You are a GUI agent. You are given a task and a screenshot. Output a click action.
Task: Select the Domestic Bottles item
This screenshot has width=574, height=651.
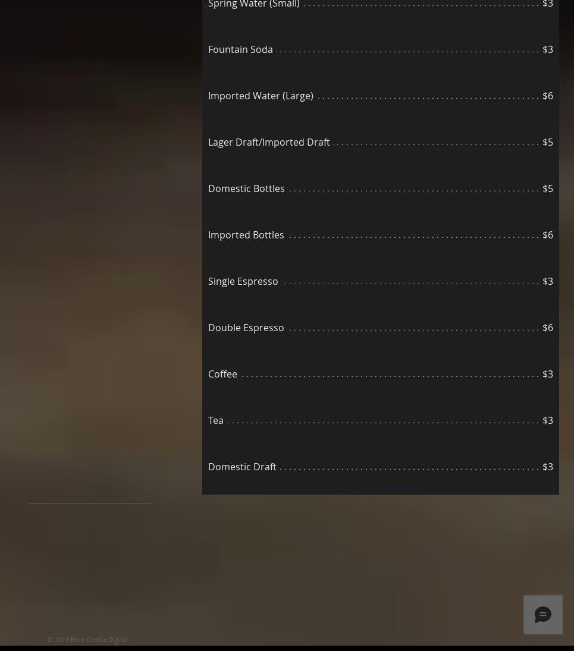(x=246, y=188)
